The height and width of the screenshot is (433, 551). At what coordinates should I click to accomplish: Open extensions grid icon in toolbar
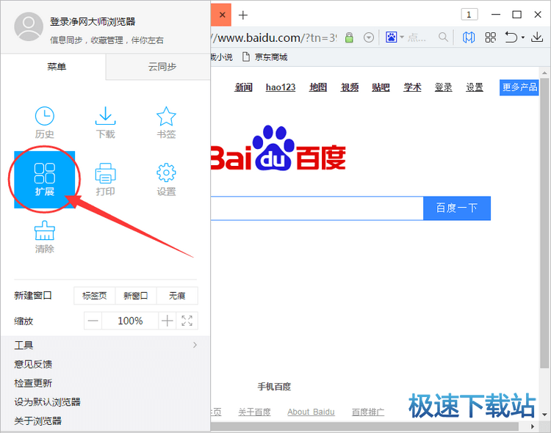pyautogui.click(x=490, y=37)
